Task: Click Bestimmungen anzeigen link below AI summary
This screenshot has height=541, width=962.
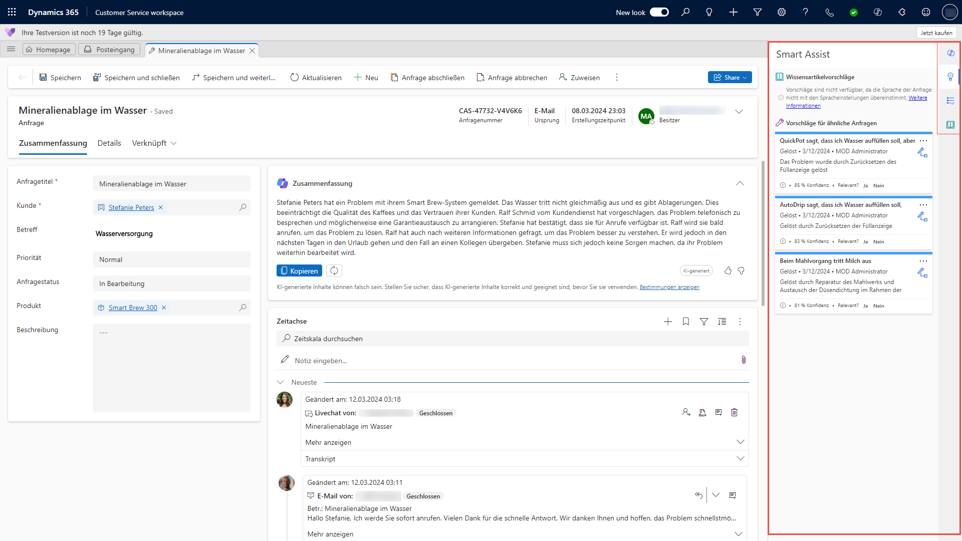Action: [669, 287]
